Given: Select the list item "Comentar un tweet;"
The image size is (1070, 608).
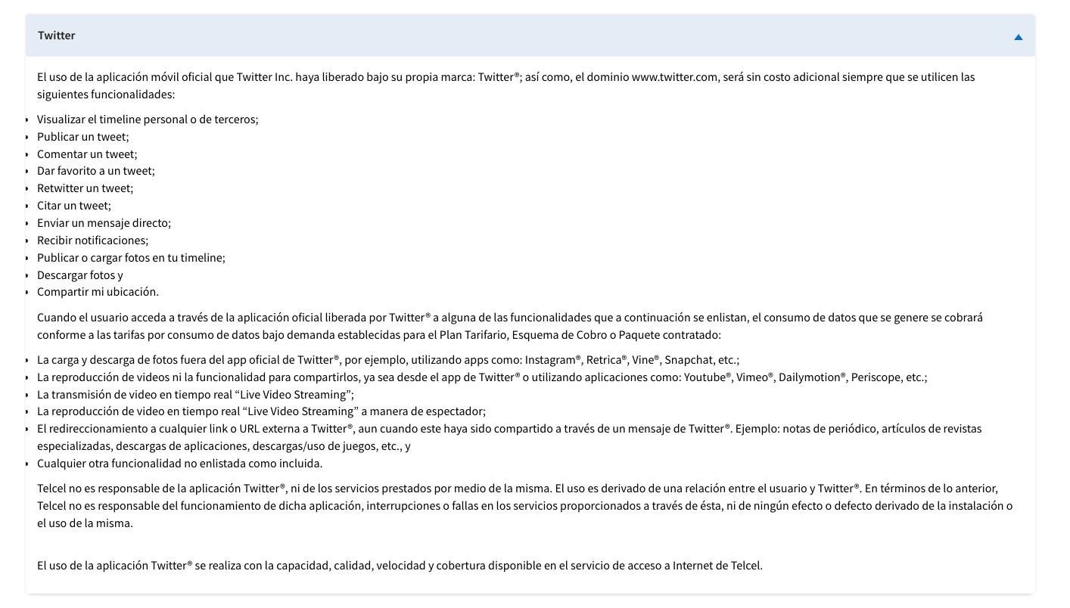Looking at the screenshot, I should click(x=87, y=154).
